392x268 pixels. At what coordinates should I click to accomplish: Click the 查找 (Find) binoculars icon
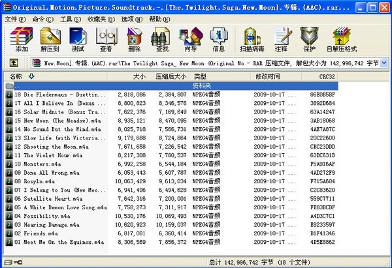162,39
